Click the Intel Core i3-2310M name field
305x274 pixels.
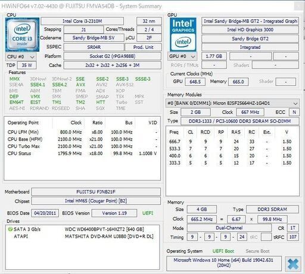point(82,21)
